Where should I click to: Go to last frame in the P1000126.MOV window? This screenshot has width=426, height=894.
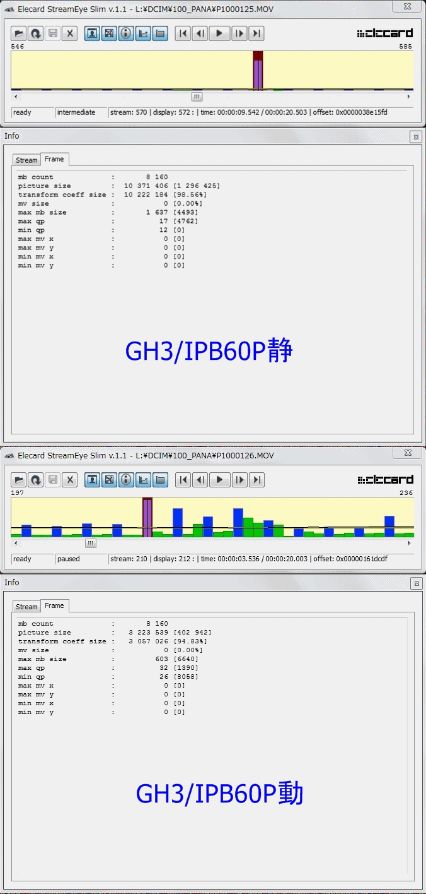click(256, 480)
